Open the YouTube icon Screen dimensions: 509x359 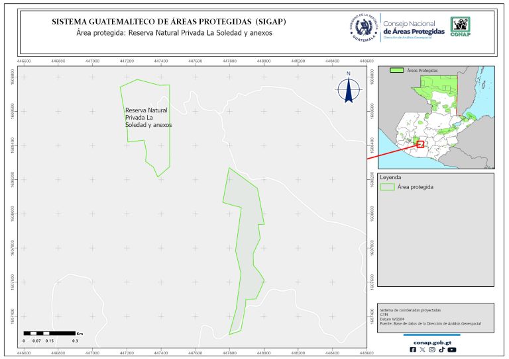[x=451, y=350]
